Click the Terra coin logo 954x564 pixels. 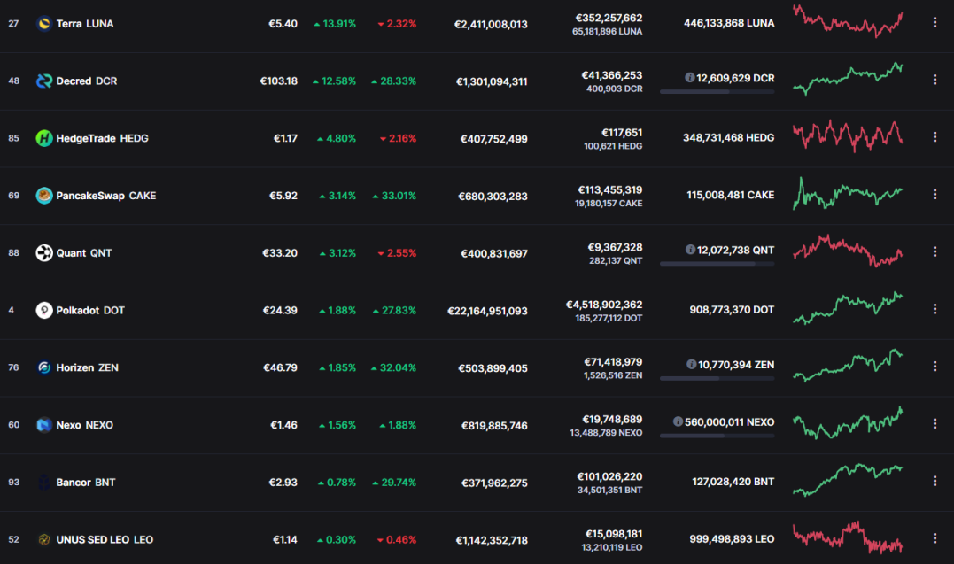[x=43, y=24]
